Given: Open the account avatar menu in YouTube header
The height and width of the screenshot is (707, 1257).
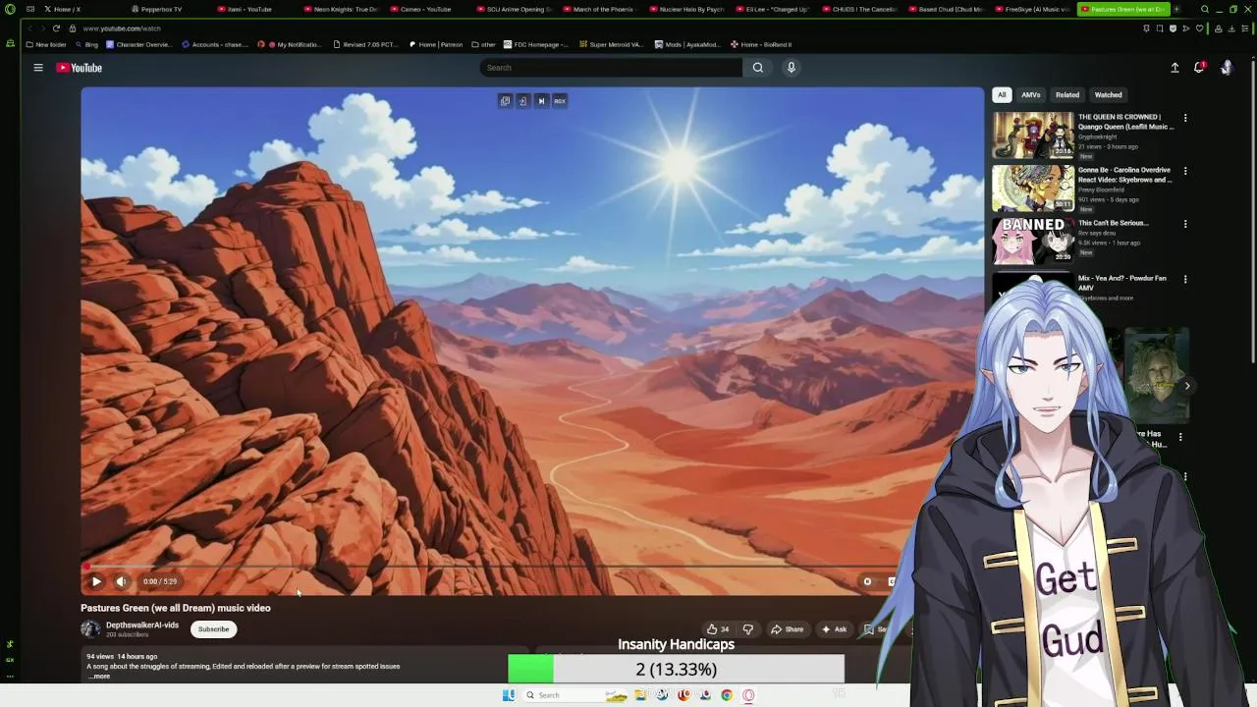Looking at the screenshot, I should click(1226, 68).
